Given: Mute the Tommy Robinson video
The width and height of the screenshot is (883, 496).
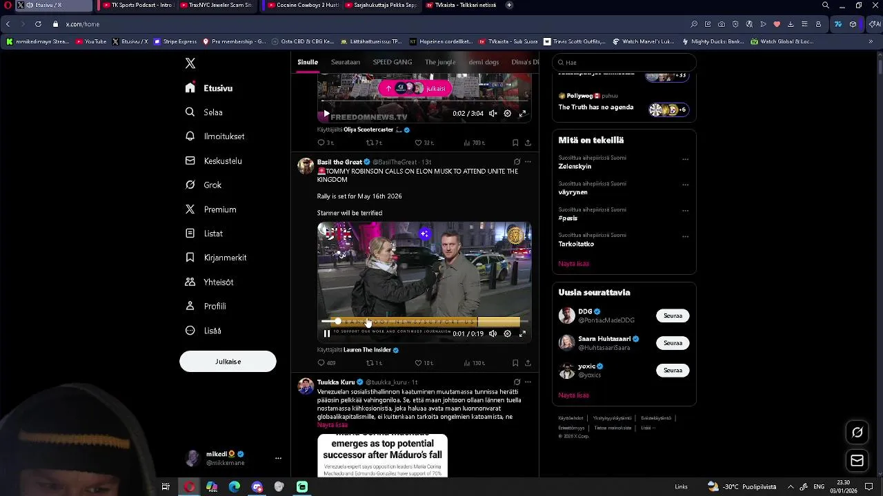Looking at the screenshot, I should 493,333.
